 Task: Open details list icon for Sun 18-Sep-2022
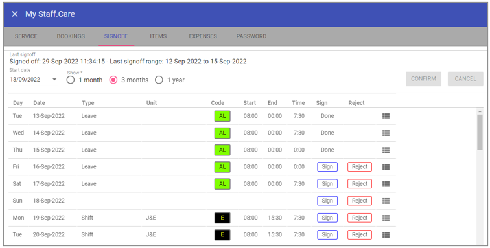click(x=386, y=201)
